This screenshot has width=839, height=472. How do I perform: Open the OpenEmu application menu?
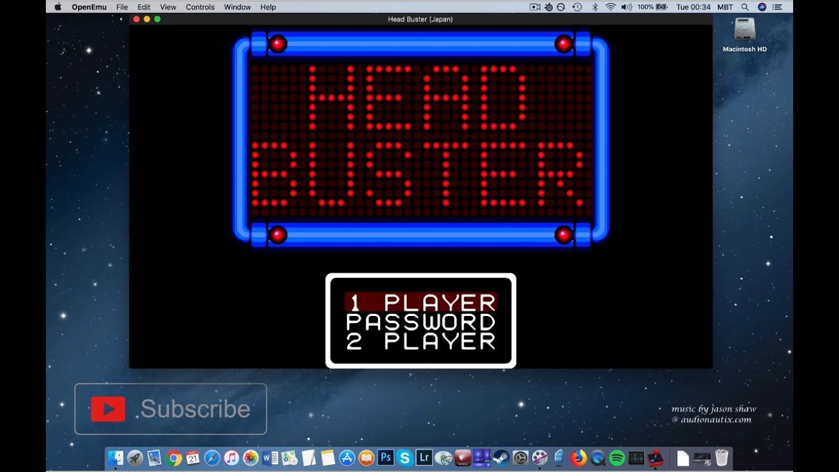(x=89, y=7)
